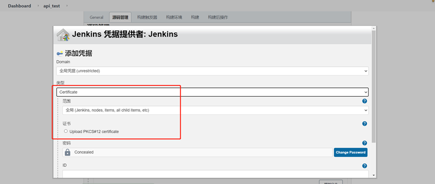Viewport: 435px width, 184px height.
Task: Click the Concealed password field
Action: point(198,152)
